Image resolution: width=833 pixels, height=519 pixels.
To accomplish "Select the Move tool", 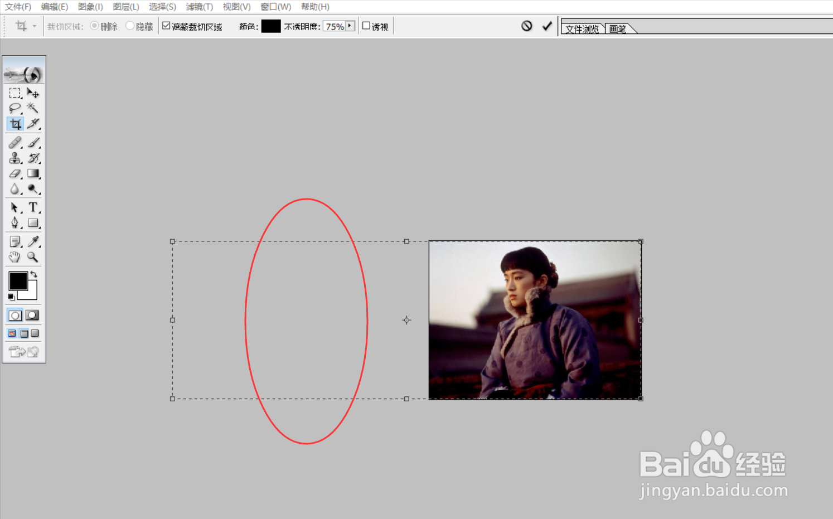I will 33,93.
